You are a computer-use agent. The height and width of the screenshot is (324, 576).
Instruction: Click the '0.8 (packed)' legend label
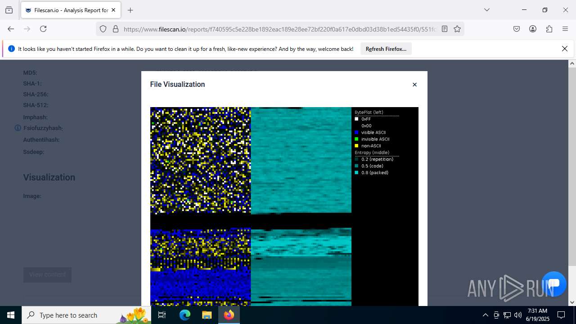[x=375, y=172]
